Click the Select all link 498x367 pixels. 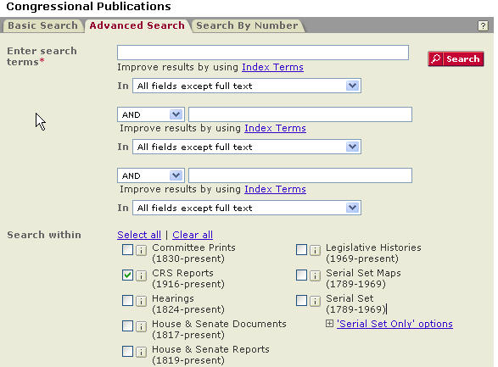click(139, 235)
